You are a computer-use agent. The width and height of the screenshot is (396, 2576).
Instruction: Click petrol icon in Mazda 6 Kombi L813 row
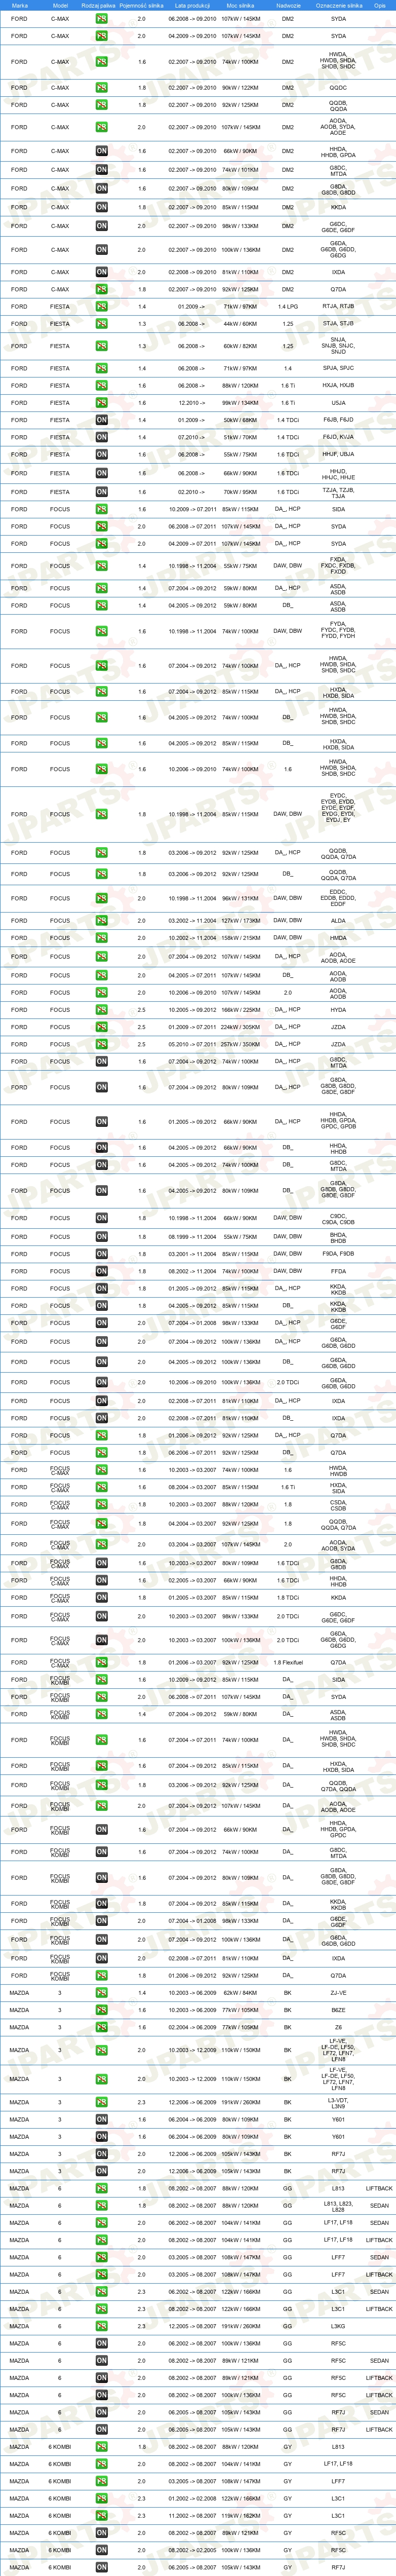point(101,2447)
